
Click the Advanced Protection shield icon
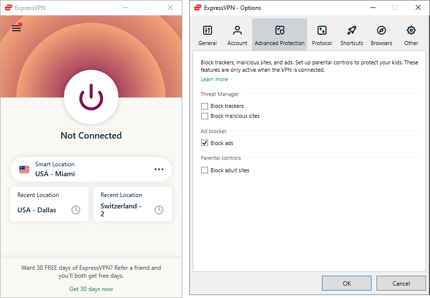(x=280, y=30)
